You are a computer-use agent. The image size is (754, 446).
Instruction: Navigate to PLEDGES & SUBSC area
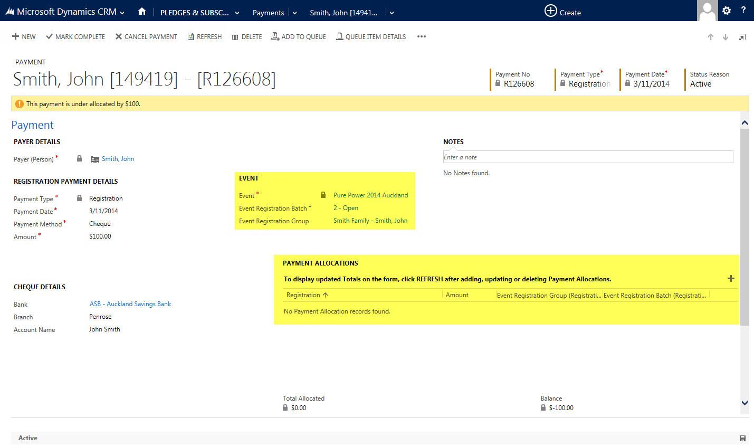click(195, 12)
